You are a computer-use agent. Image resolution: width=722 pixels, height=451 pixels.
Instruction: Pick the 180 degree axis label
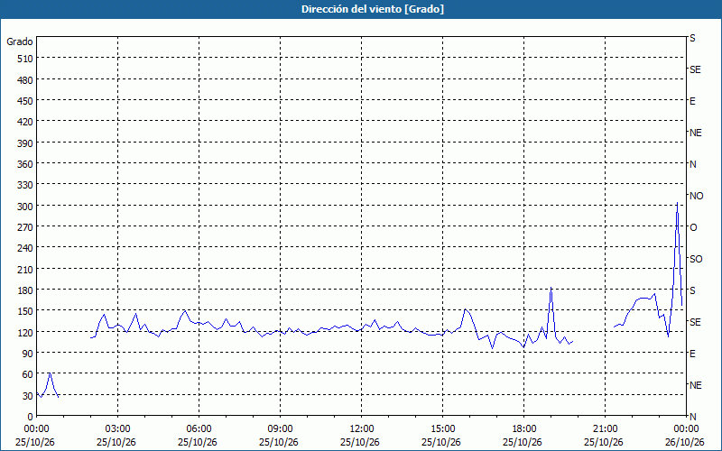tap(25, 290)
